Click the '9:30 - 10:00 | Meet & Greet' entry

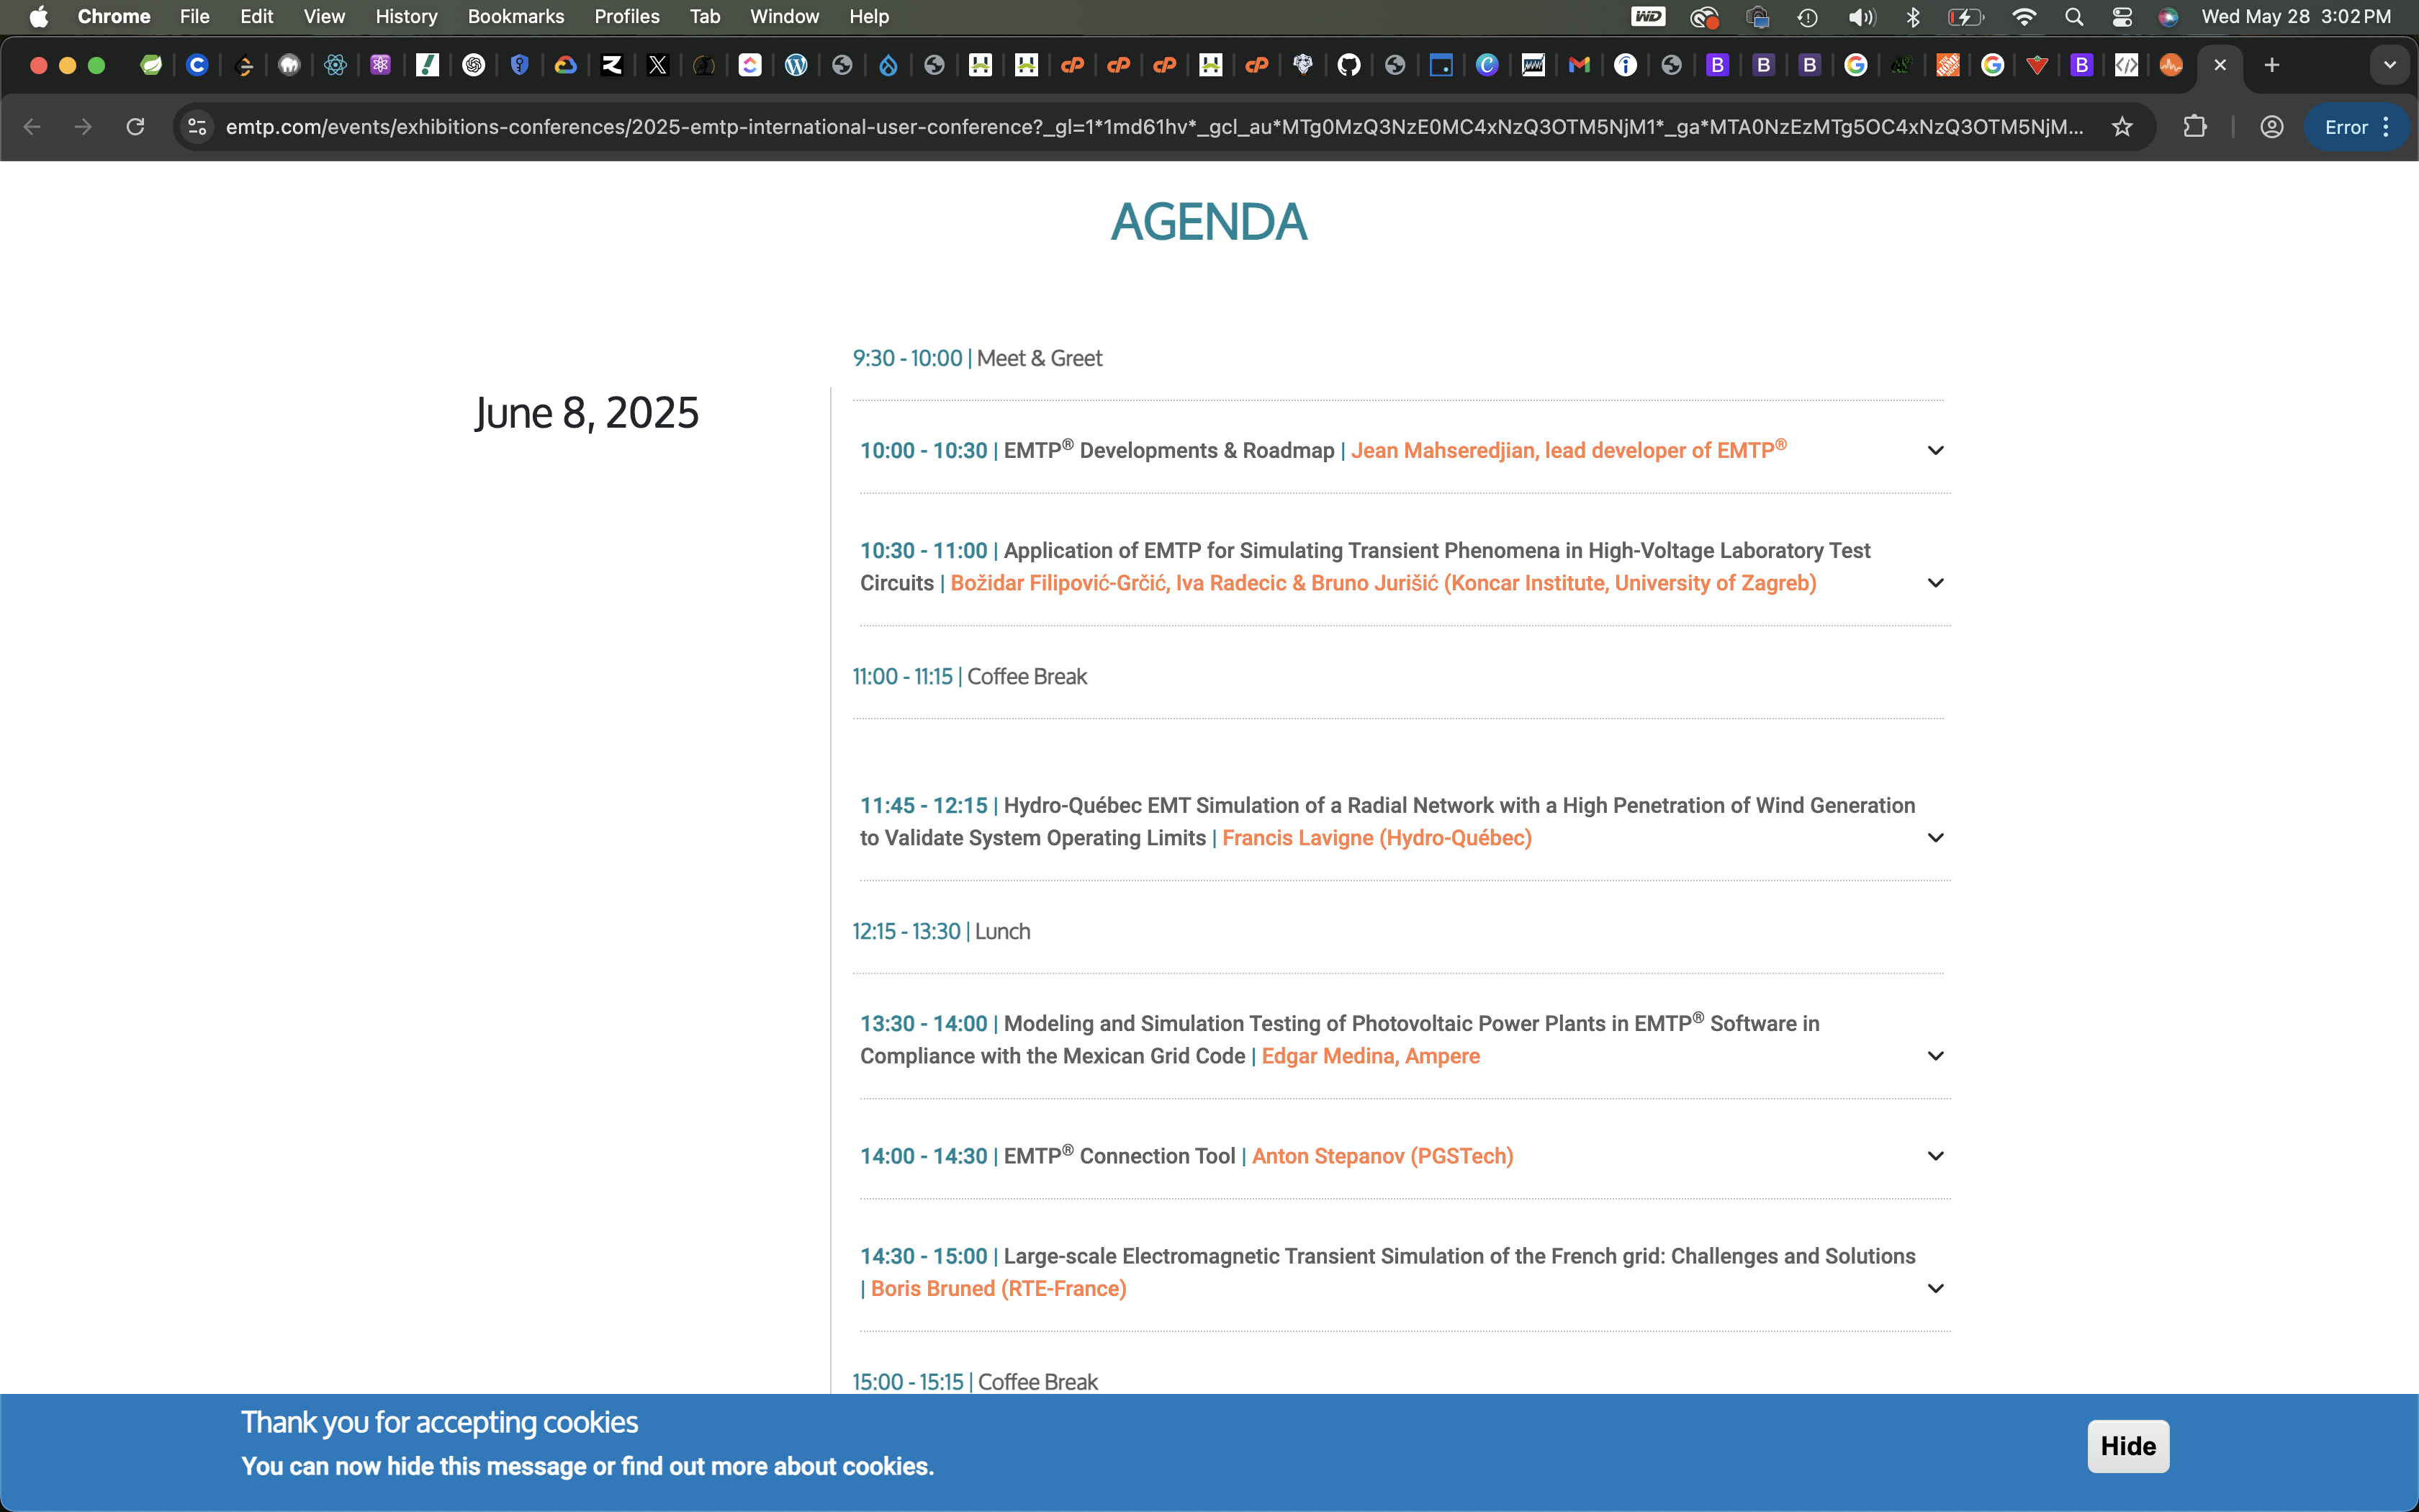pos(976,358)
